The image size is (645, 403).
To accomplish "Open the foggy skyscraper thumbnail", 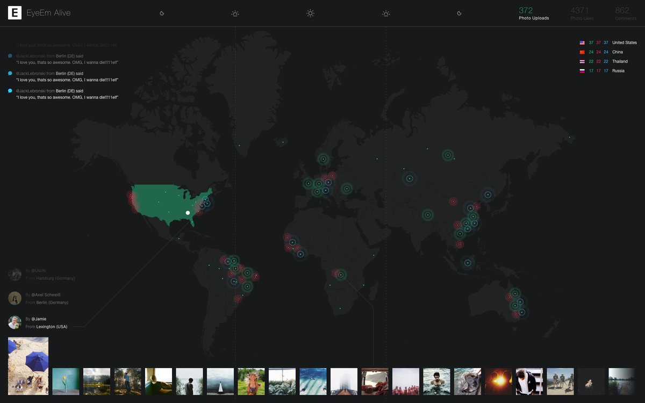I will 344,382.
